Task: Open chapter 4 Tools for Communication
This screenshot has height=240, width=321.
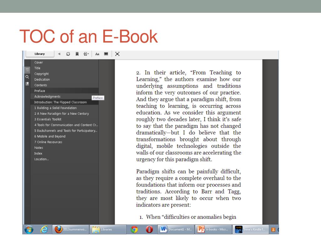Action: point(65,125)
